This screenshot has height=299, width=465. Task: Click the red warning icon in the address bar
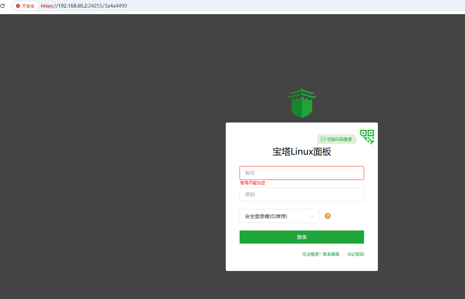18,6
